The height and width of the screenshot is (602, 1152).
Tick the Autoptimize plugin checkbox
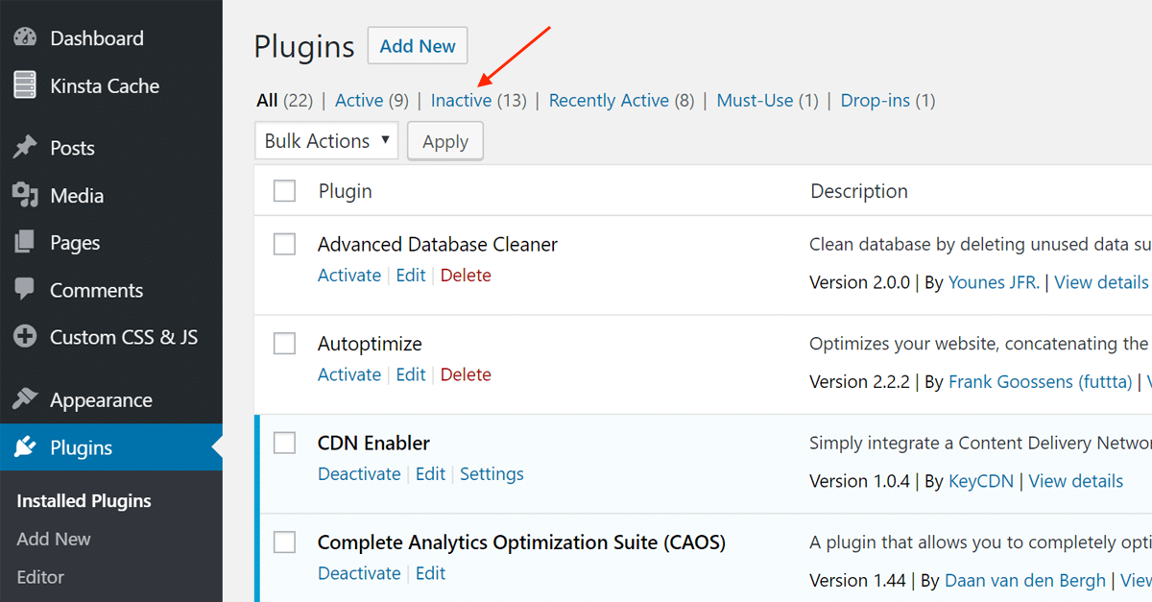coord(284,344)
